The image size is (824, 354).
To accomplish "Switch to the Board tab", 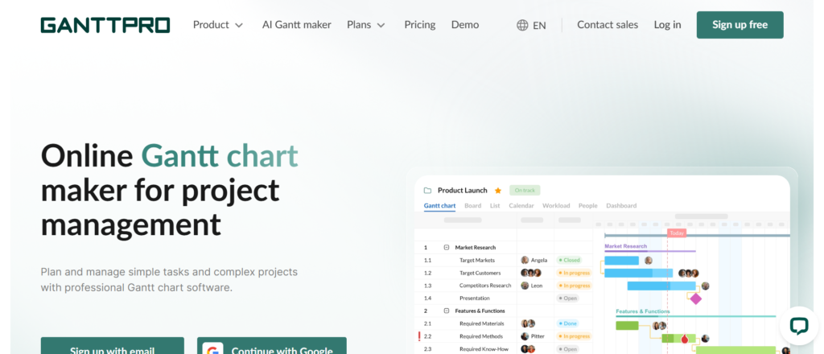I will (x=472, y=206).
